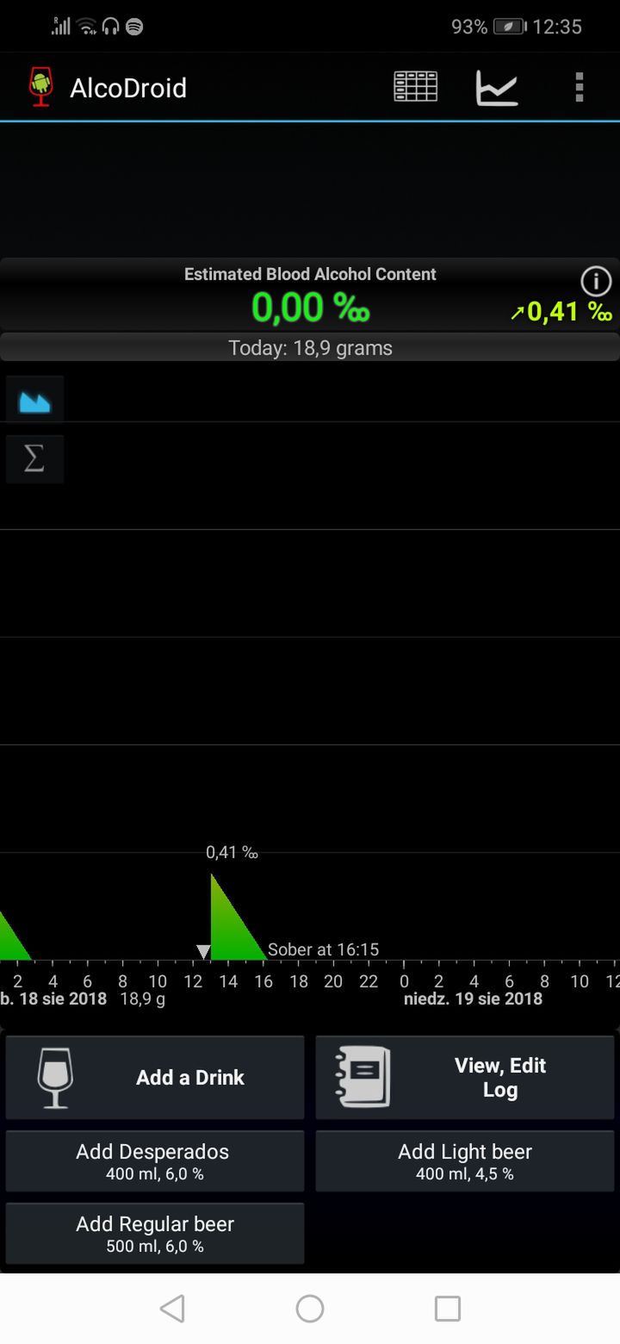Image resolution: width=620 pixels, height=1344 pixels.
Task: Tap the info icon beside blood alcohol
Action: [596, 282]
